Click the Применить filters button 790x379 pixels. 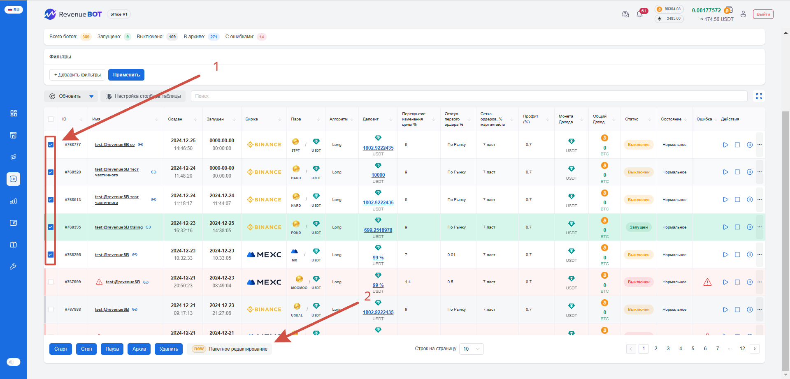pyautogui.click(x=126, y=75)
